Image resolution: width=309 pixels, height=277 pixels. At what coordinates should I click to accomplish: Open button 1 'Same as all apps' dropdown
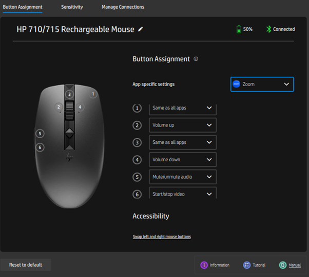[183, 110]
